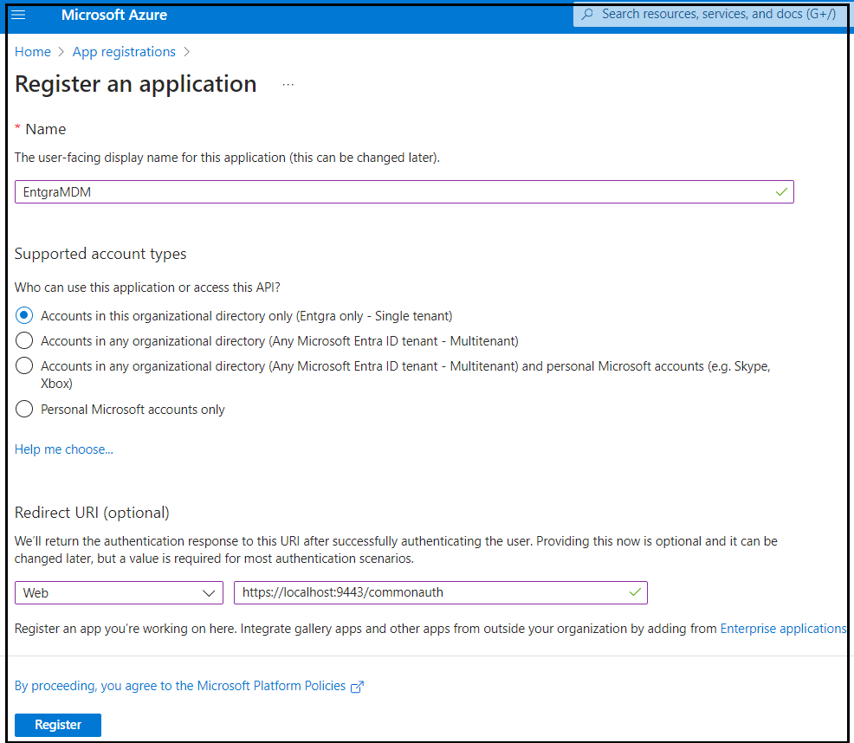854x743 pixels.
Task: Click the search magnifier icon
Action: tap(587, 14)
